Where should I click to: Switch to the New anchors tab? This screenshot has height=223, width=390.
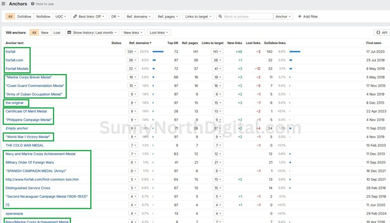coord(45,33)
